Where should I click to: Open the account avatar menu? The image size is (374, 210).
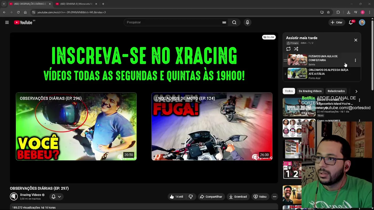[x=362, y=22]
